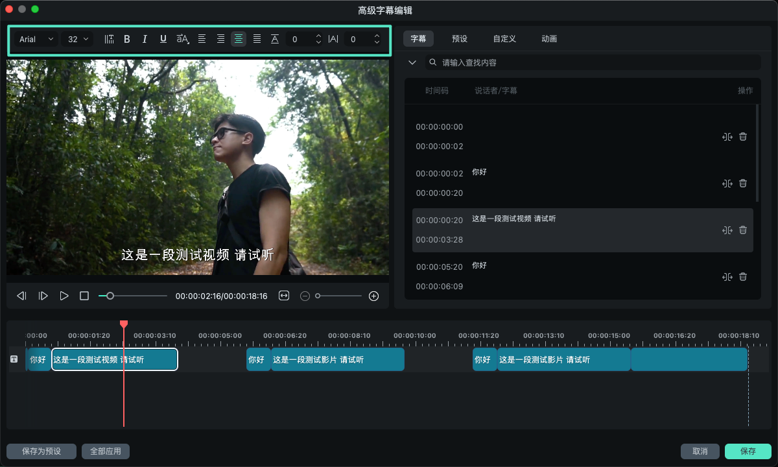778x467 pixels.
Task: Click the 保存 button
Action: pyautogui.click(x=748, y=451)
